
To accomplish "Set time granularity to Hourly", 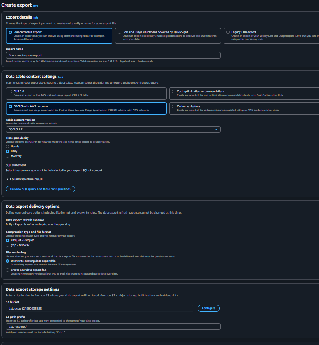I will (7, 146).
